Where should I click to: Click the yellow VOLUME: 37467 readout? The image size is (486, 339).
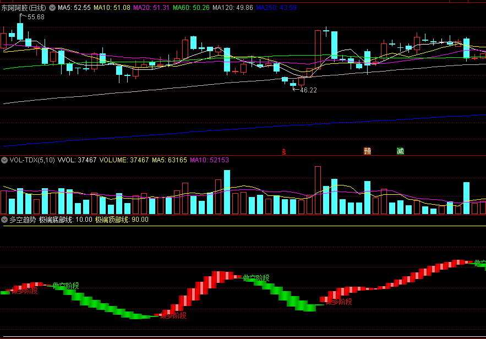click(x=124, y=160)
